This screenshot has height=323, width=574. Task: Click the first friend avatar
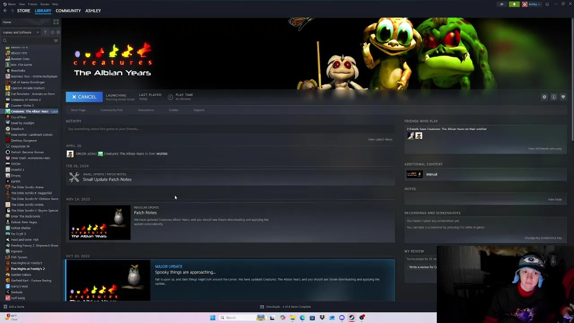point(411,135)
